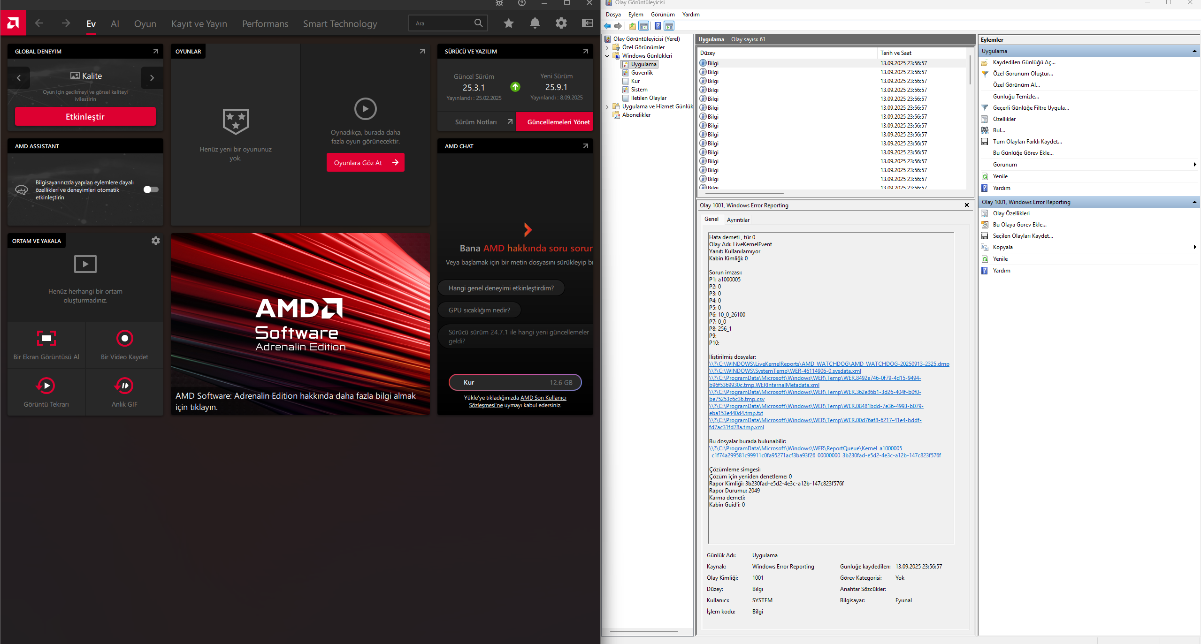Screen dimensions: 1201x644
Task: Expand Özel Görünümler tree node
Action: click(607, 47)
